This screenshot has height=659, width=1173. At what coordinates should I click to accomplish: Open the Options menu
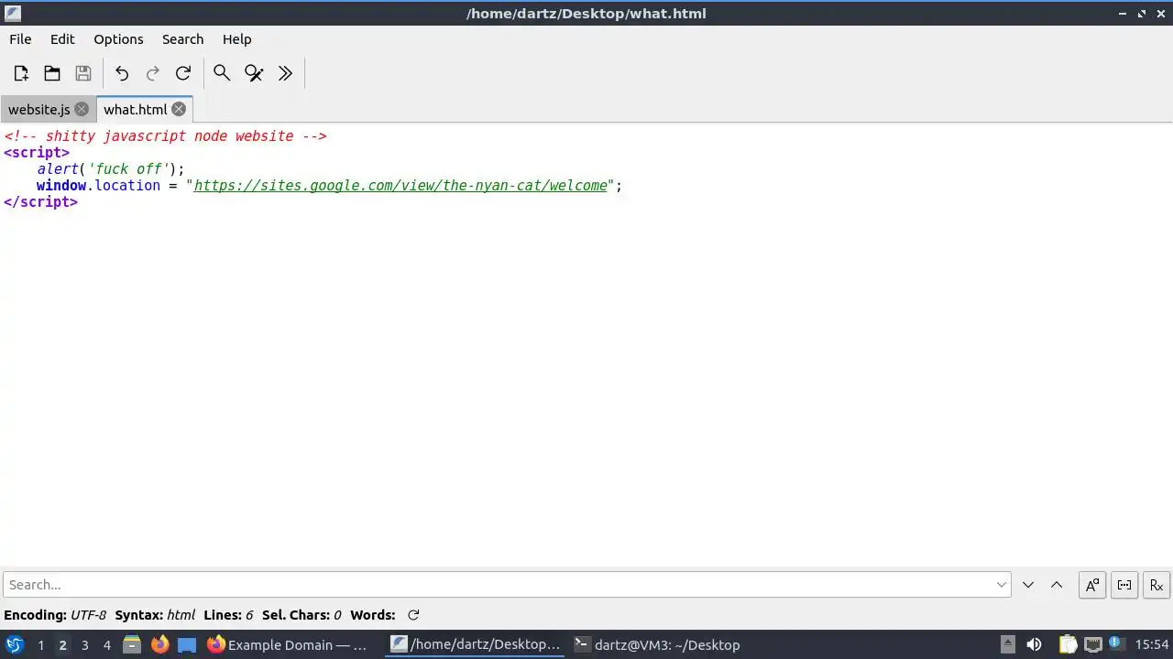pos(118,39)
